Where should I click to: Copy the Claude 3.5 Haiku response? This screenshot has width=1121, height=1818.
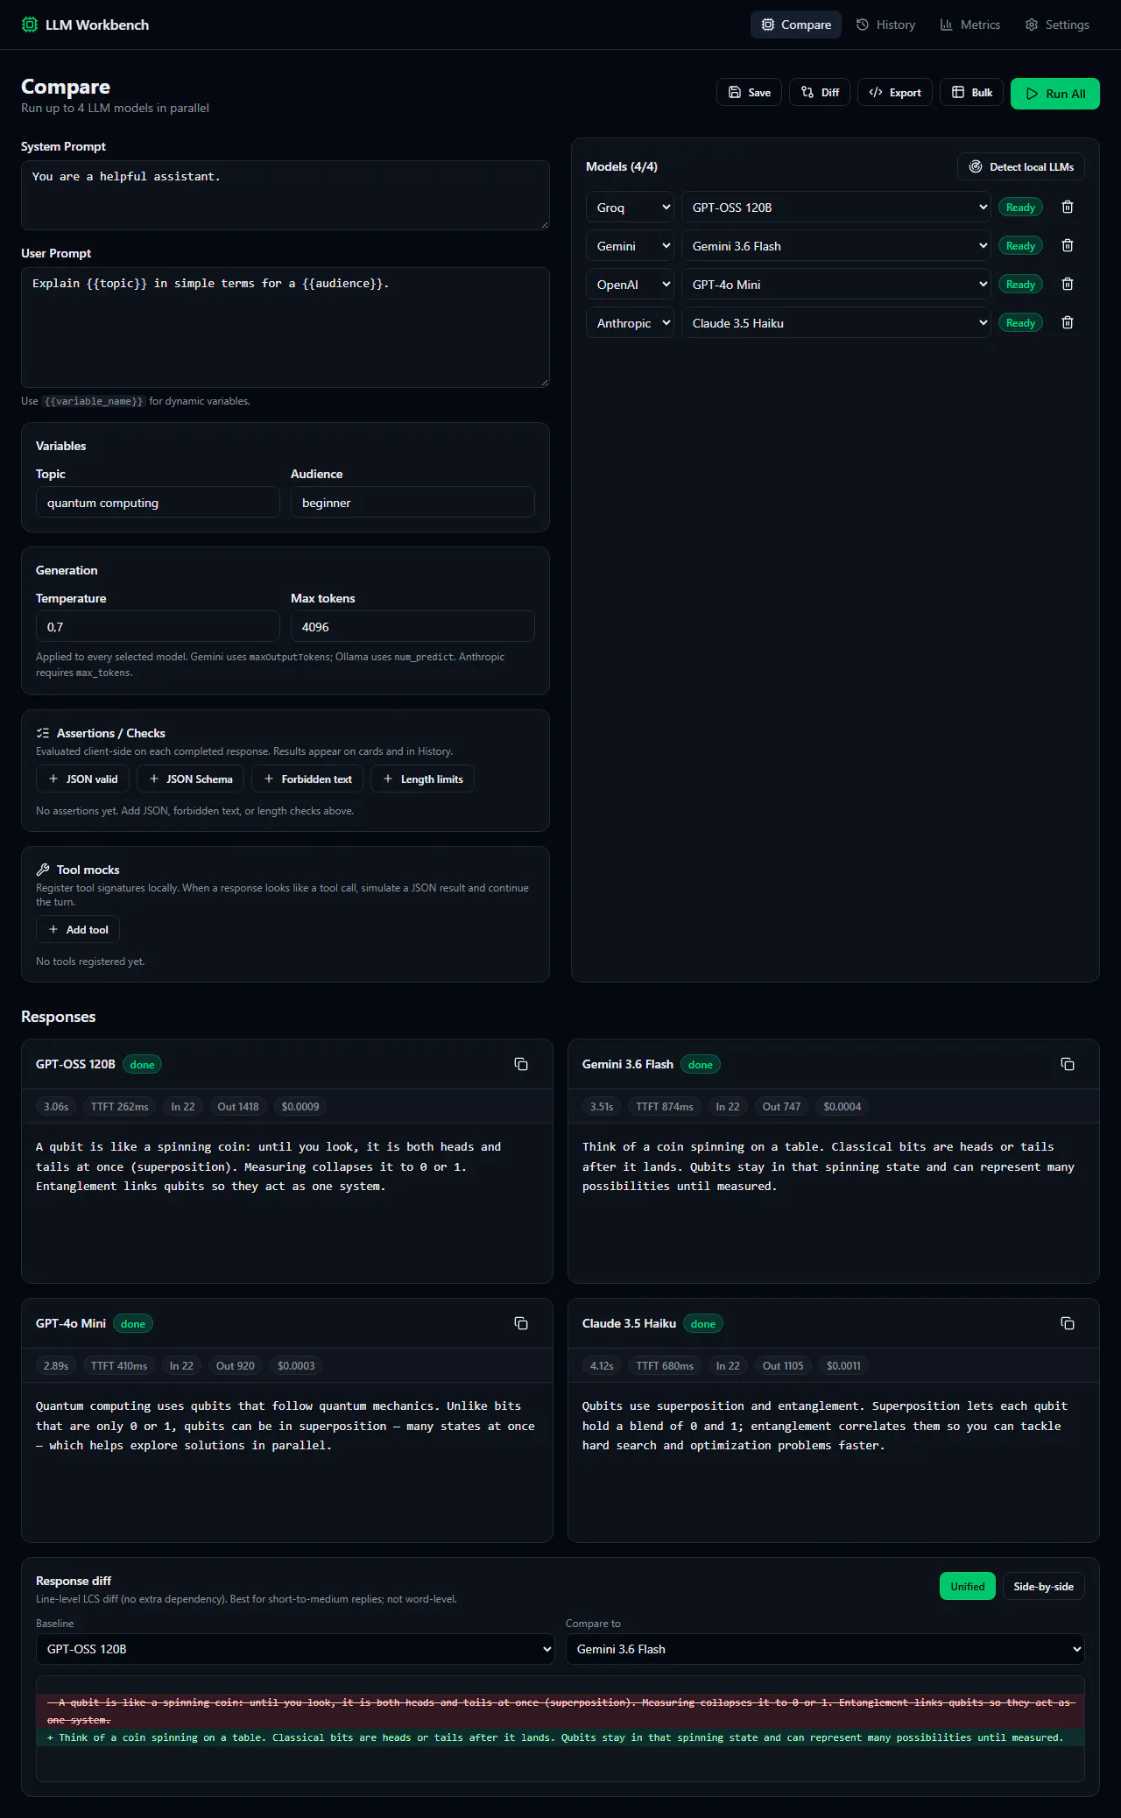pyautogui.click(x=1068, y=1323)
